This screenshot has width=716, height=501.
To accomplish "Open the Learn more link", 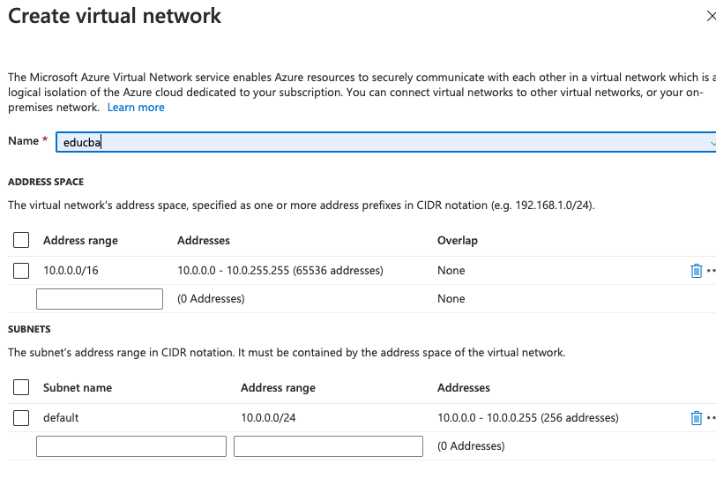I will 136,108.
